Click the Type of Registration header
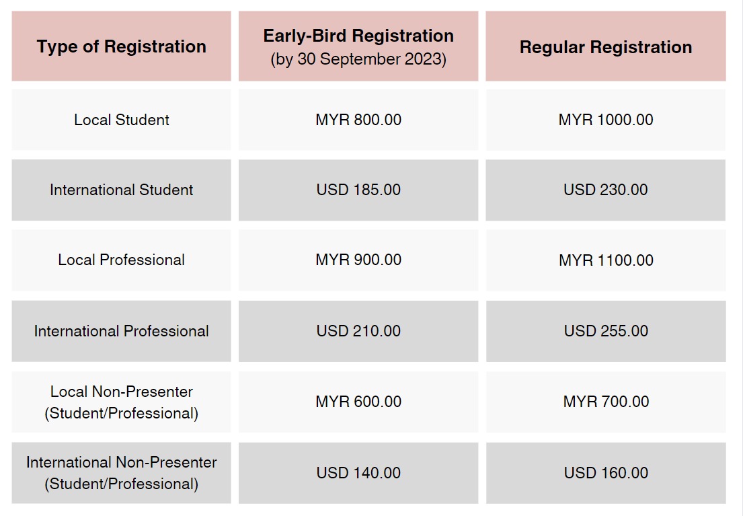743x516 pixels. [121, 46]
